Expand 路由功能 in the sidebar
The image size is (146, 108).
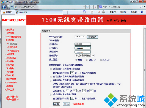10,75
